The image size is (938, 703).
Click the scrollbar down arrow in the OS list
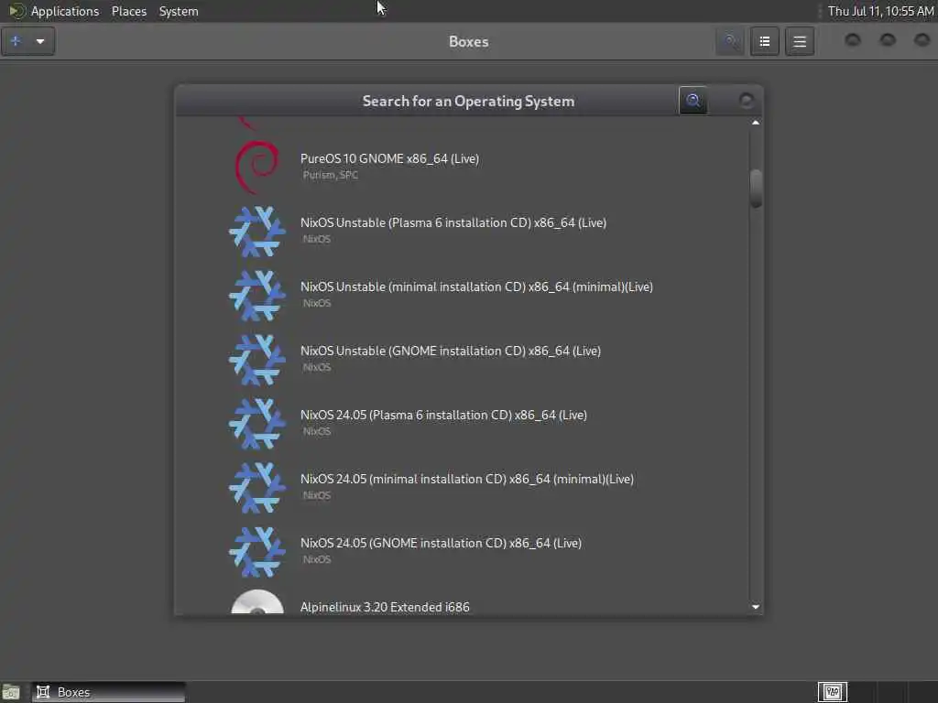point(756,607)
